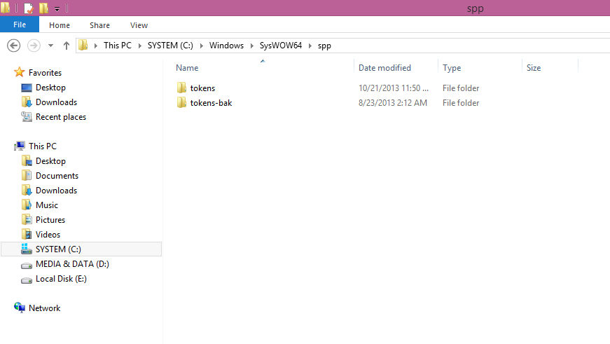
Task: Select the tokens-bak folder name
Action: [x=212, y=103]
